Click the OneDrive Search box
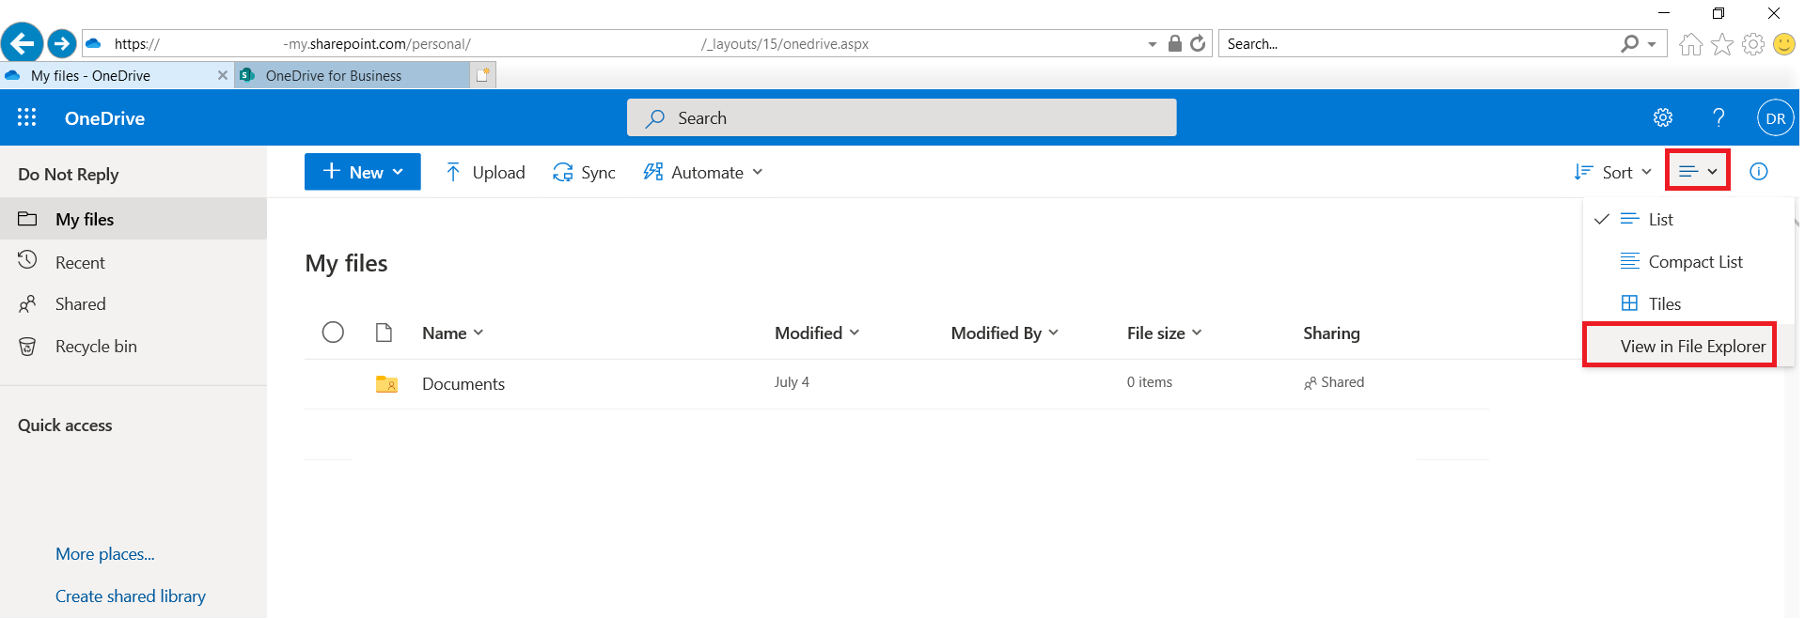The height and width of the screenshot is (619, 1805). click(x=902, y=117)
